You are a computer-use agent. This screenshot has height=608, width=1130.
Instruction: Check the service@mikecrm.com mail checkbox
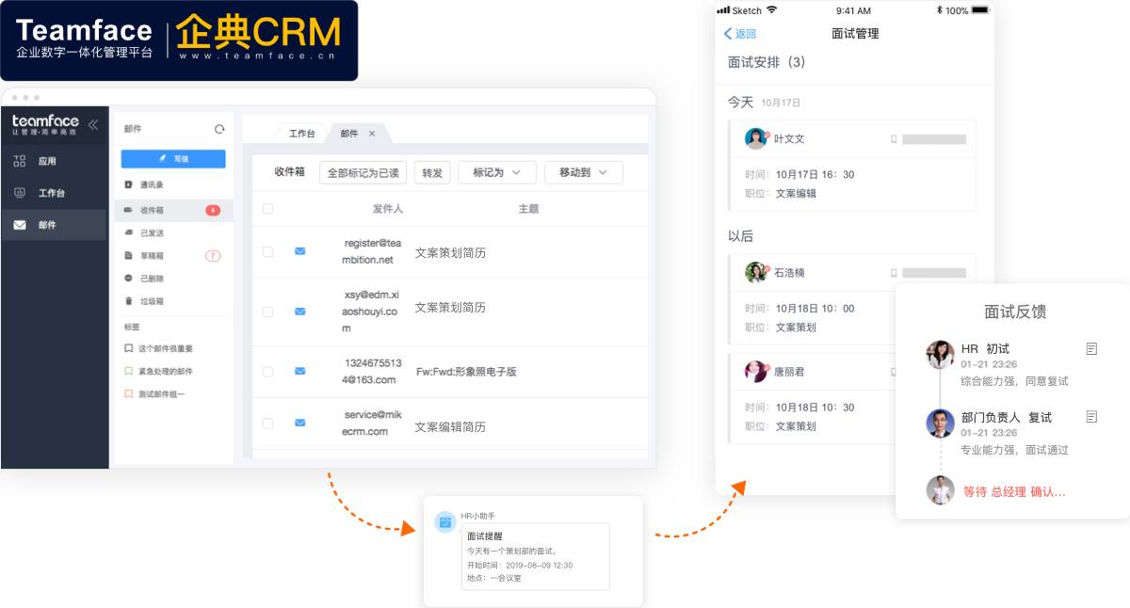[x=267, y=424]
